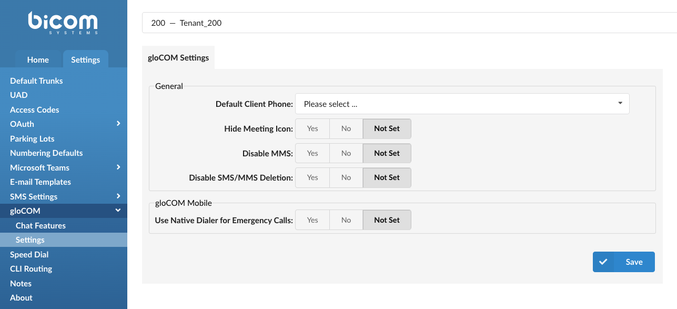This screenshot has height=309, width=677.
Task: Open the About page
Action: [21, 297]
